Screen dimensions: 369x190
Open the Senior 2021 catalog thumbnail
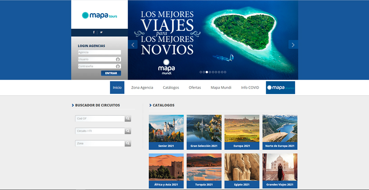point(166,132)
